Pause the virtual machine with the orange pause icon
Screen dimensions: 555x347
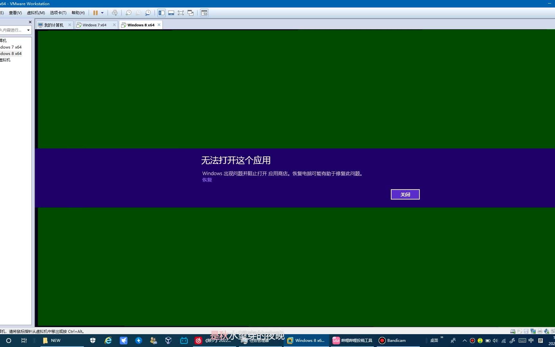tap(95, 13)
